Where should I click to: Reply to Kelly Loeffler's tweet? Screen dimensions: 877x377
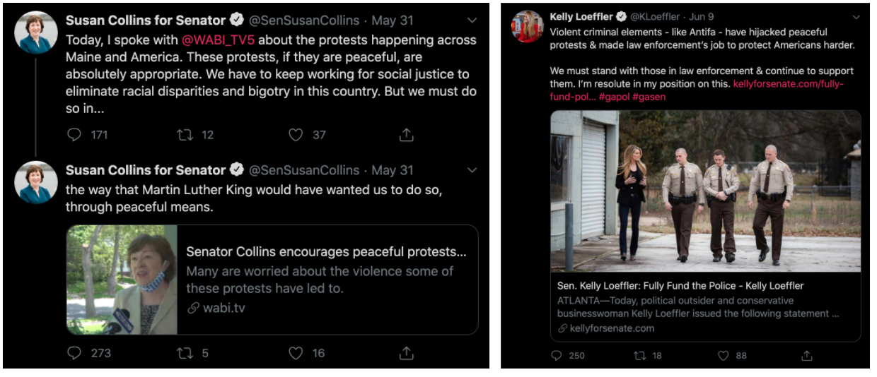tap(557, 355)
